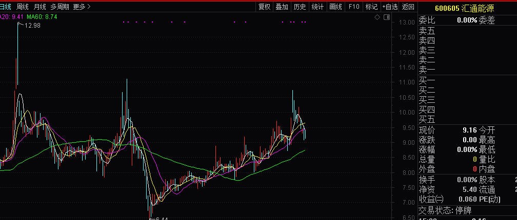Select the 日线 daily chart tab
The image size is (517, 220).
(6, 7)
